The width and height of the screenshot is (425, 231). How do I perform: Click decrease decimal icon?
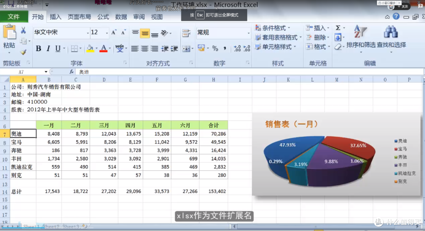click(247, 48)
